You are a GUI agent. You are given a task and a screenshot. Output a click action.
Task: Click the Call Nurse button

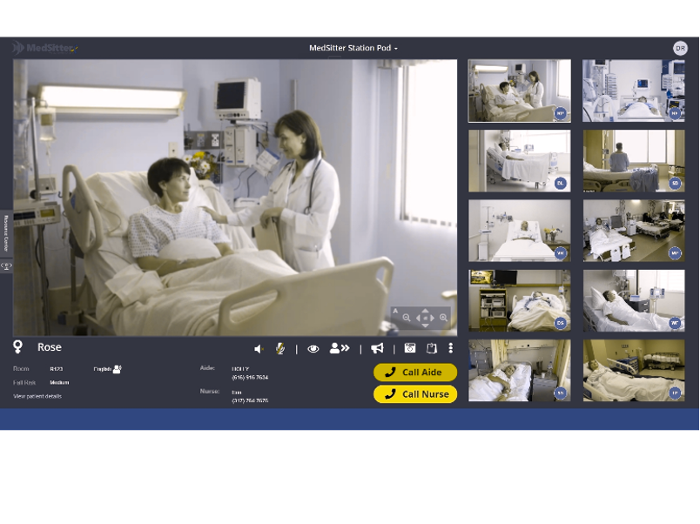click(x=415, y=394)
